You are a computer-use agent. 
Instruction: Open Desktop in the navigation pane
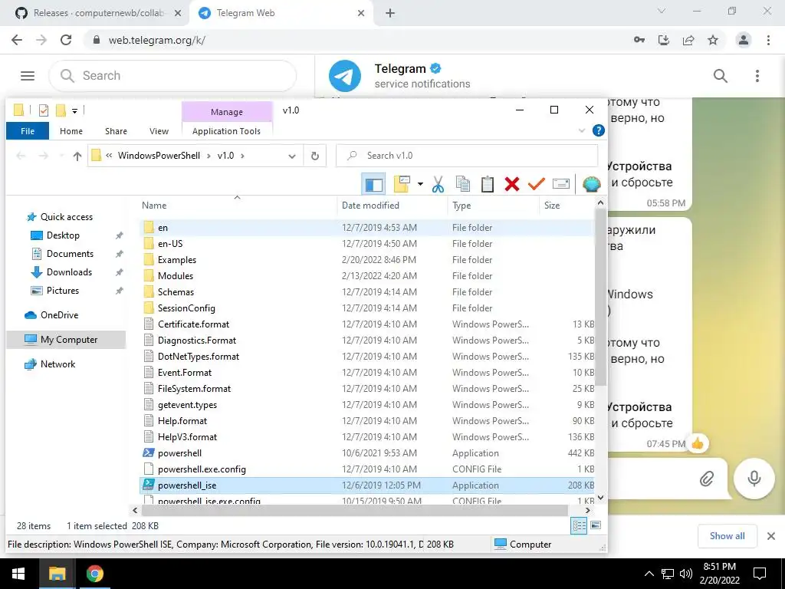pyautogui.click(x=63, y=235)
